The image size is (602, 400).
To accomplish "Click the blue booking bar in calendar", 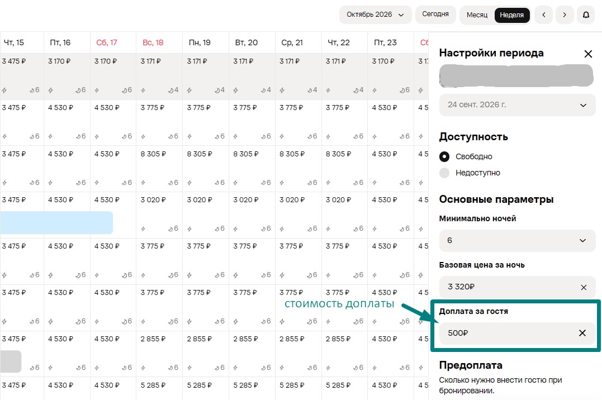I will [56, 223].
